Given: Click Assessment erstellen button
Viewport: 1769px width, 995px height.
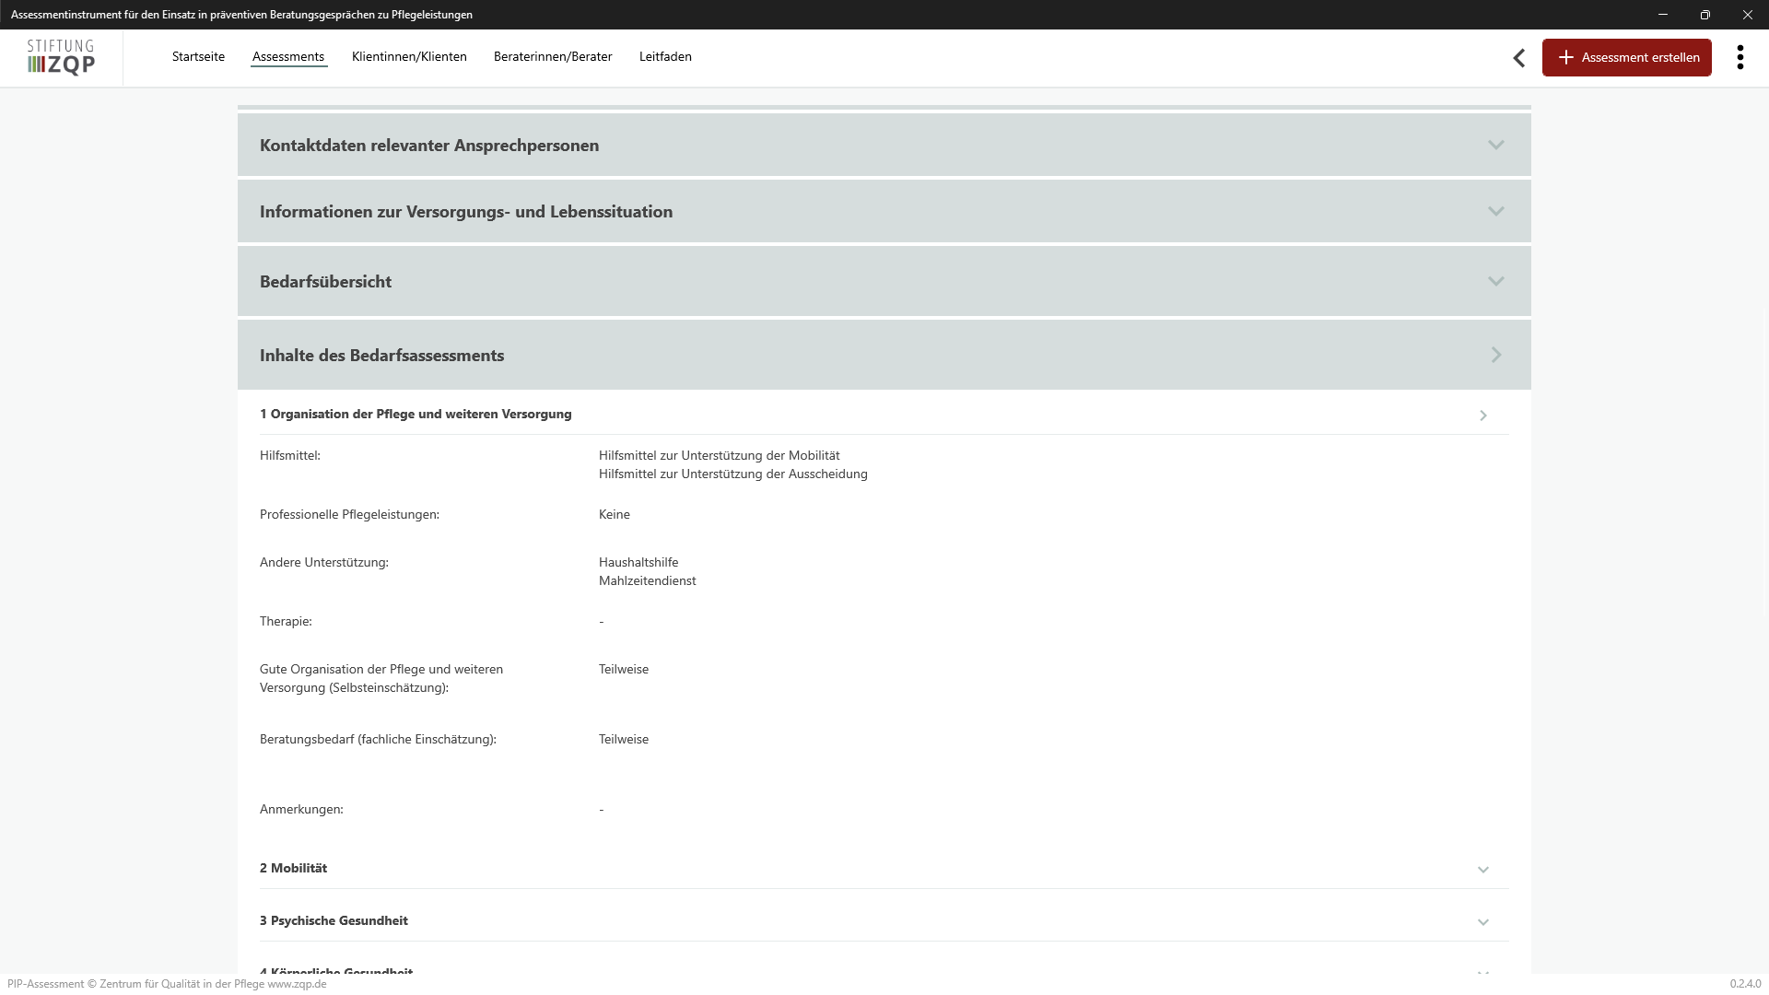Looking at the screenshot, I should 1626,57.
